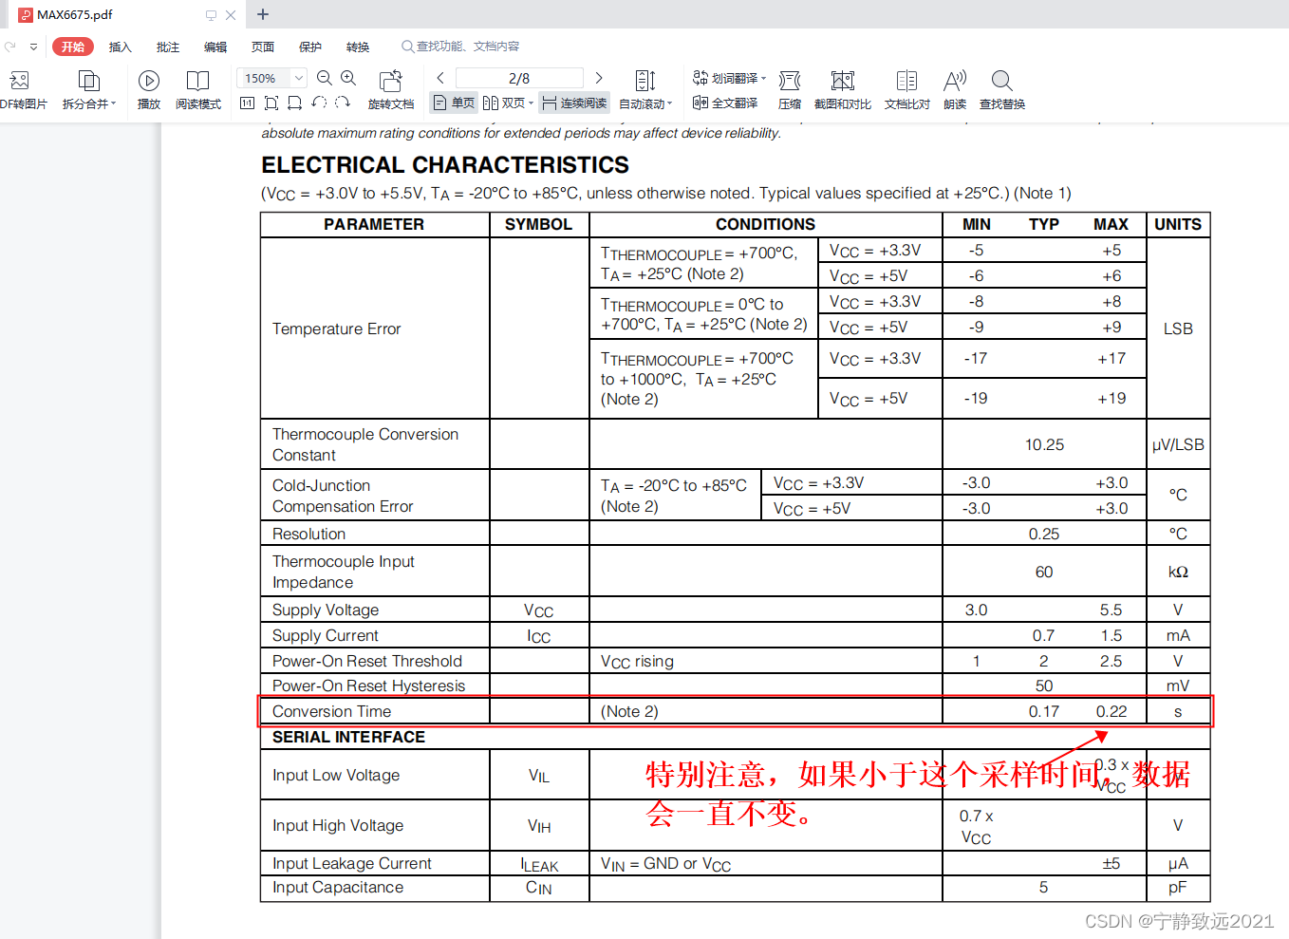Open the zoom percentage dropdown
This screenshot has width=1289, height=939.
click(297, 78)
